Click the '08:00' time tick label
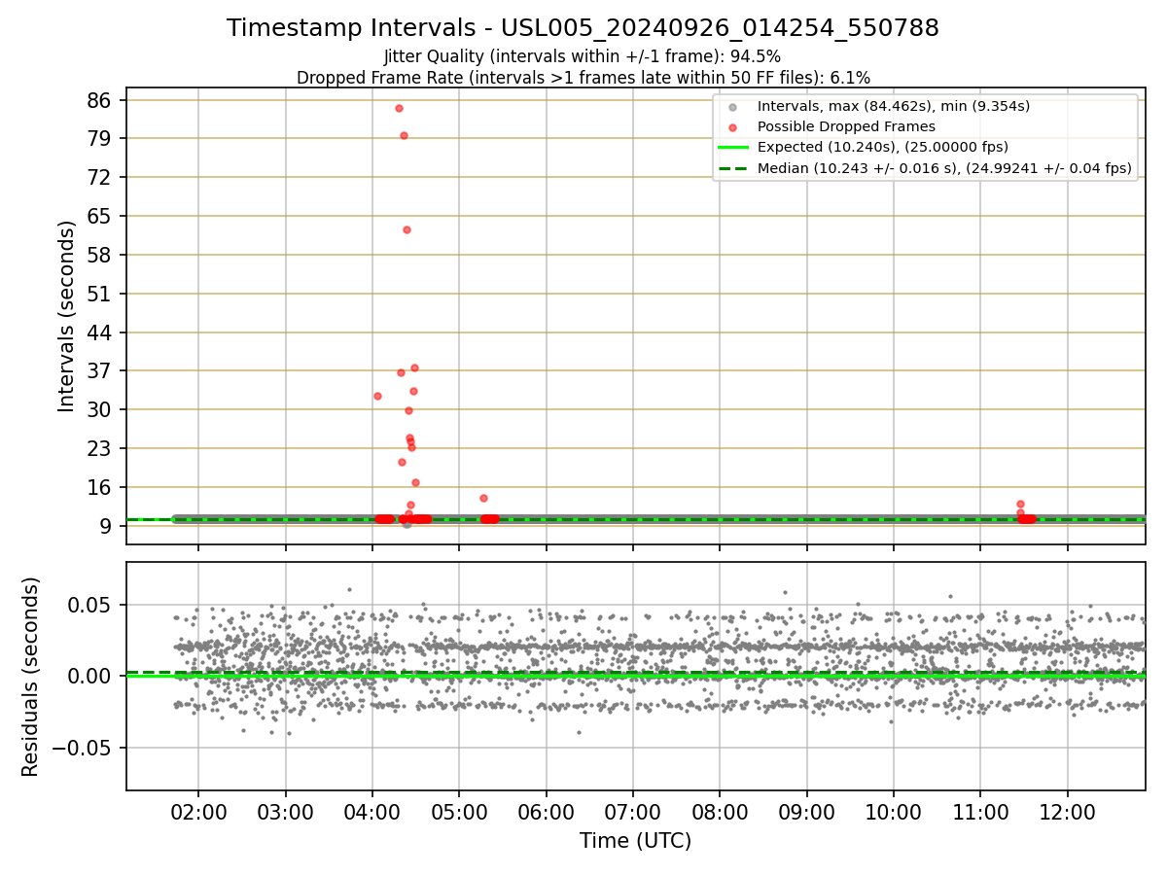Viewport: 1167px width, 875px height. [x=720, y=811]
